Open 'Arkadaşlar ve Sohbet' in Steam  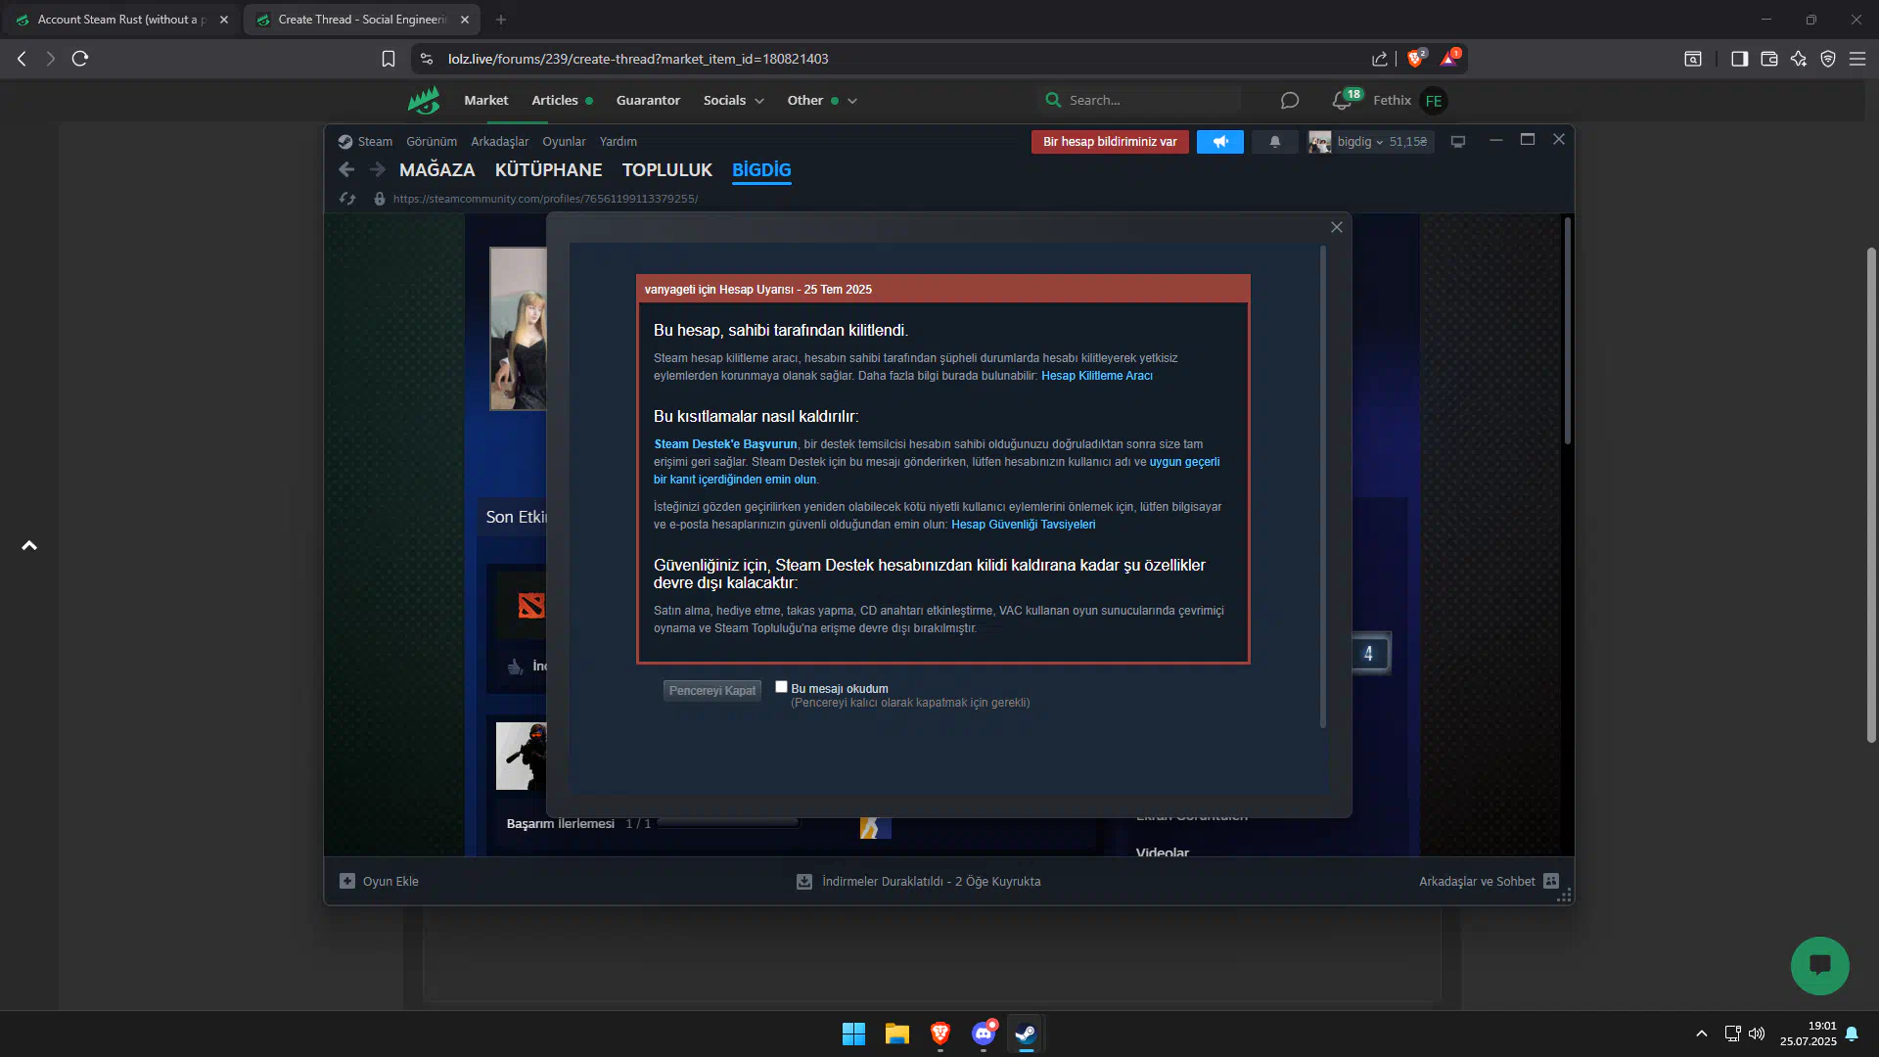(1489, 882)
